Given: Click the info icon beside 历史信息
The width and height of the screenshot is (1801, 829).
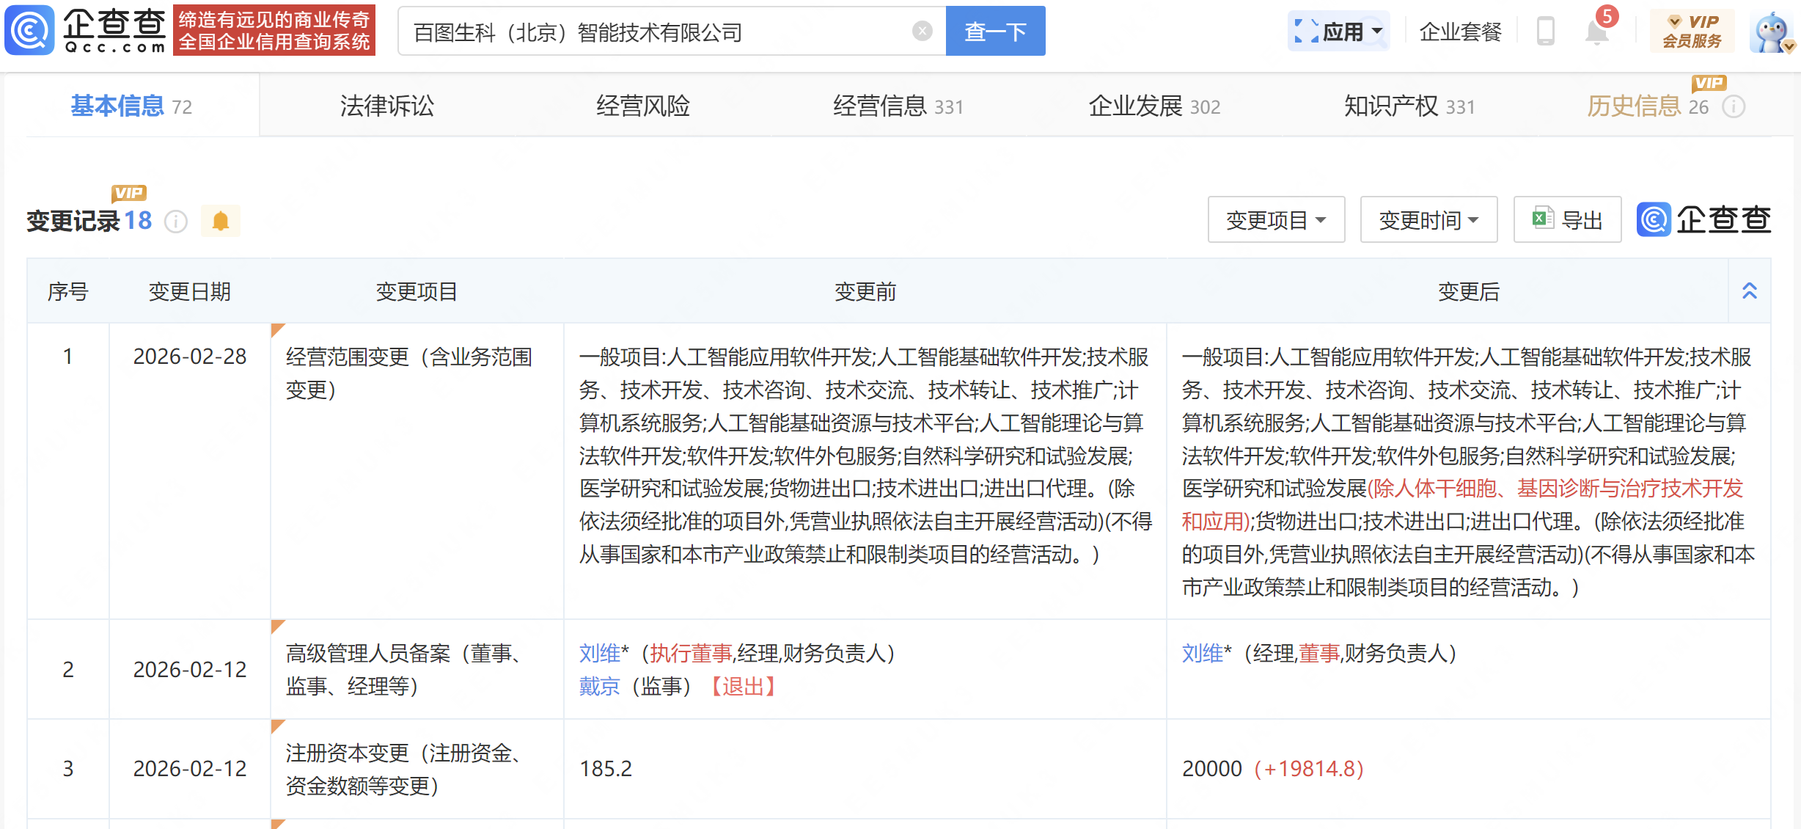Looking at the screenshot, I should click(x=1734, y=107).
